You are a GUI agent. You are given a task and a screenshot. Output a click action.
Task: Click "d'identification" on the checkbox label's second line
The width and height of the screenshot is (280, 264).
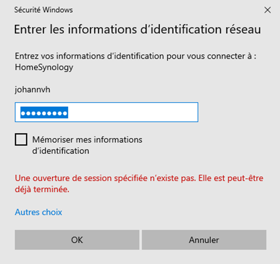(x=60, y=151)
